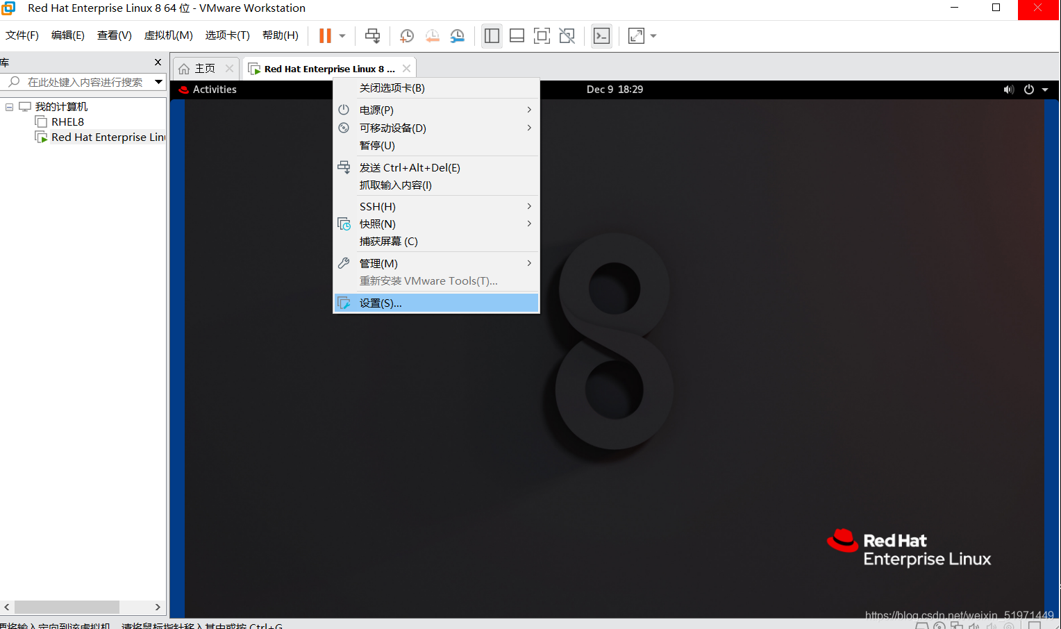Choose 关闭选项卡(B) in the context menu
The image size is (1061, 629).
[436, 88]
